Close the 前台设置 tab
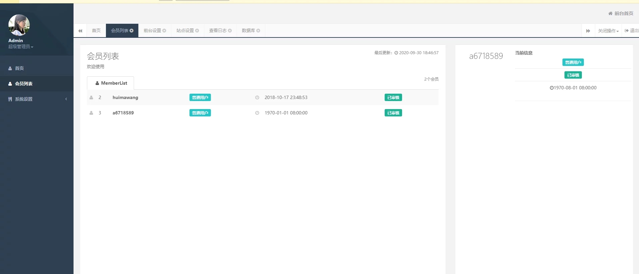Screen dimensions: 639x274 (164, 30)
